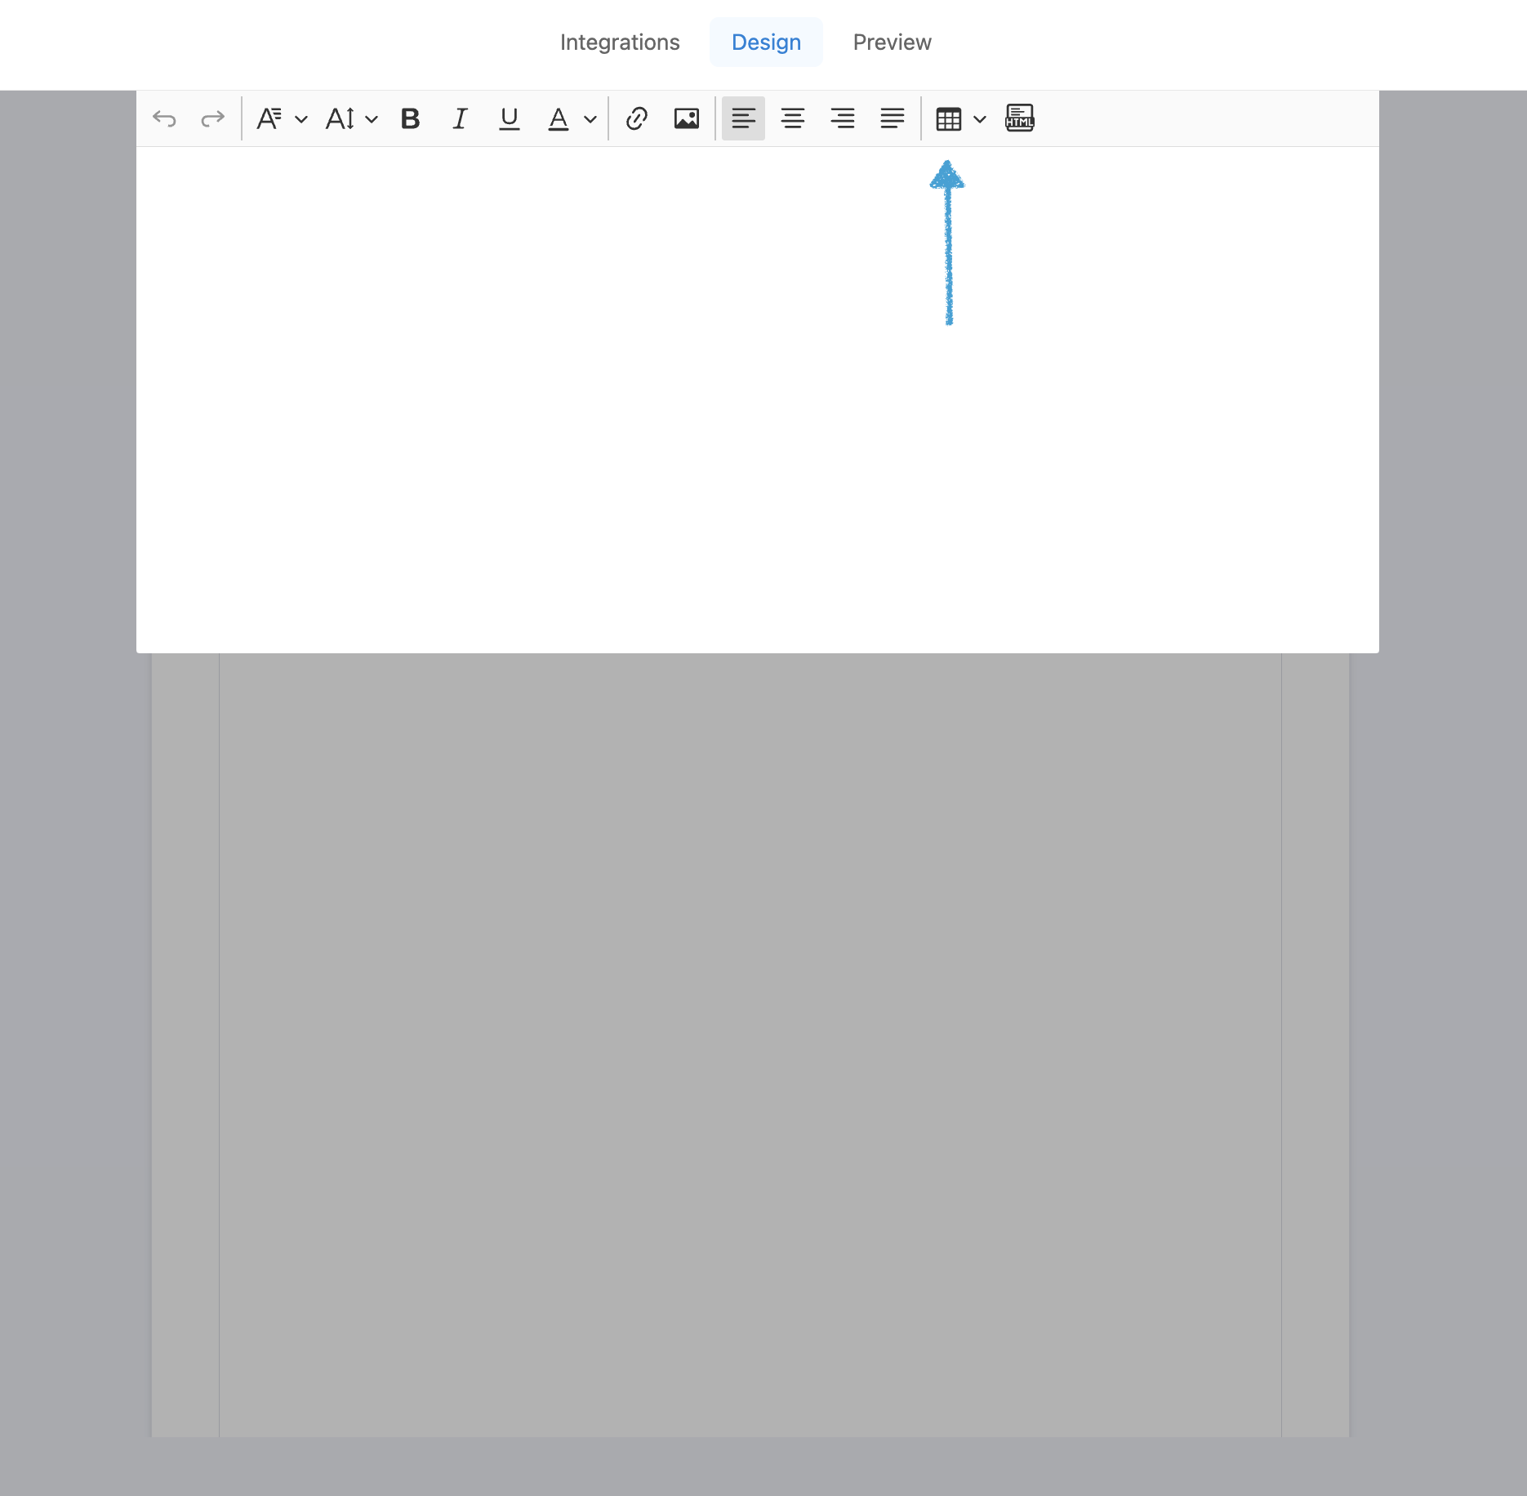Expand the font family dropdown arrow

301,120
